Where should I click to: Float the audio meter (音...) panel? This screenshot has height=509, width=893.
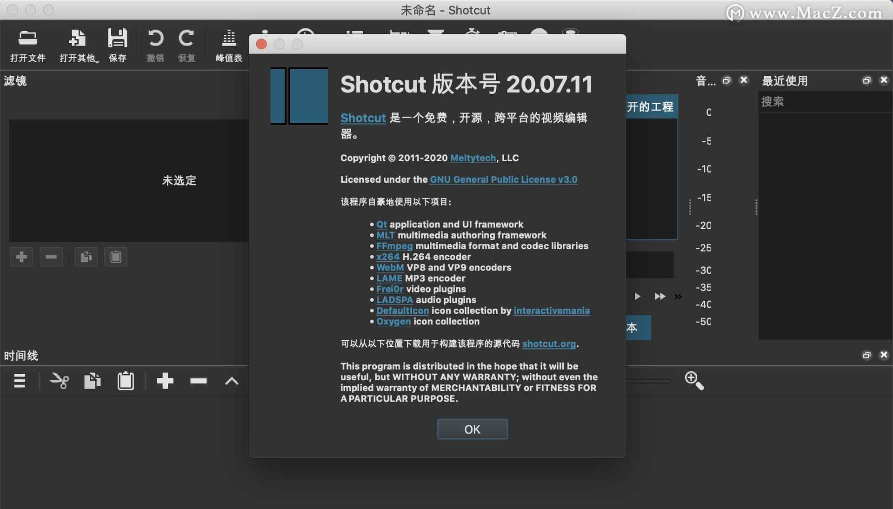727,80
